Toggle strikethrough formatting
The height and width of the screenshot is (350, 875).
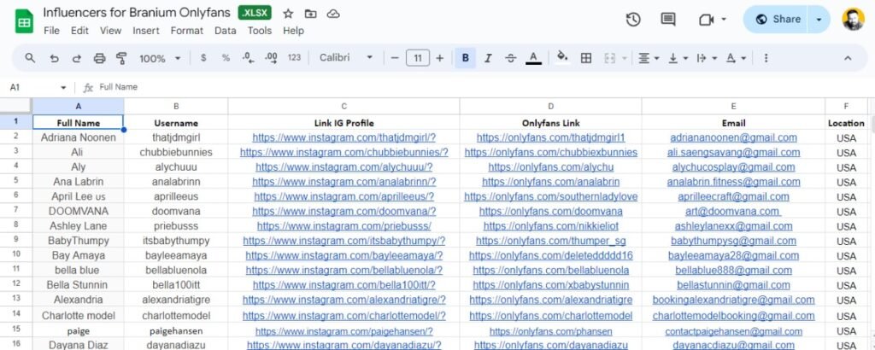click(x=511, y=58)
